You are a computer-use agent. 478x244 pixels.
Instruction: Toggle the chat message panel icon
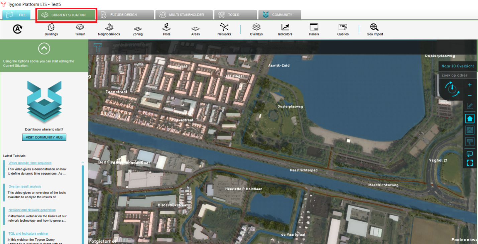(x=470, y=154)
